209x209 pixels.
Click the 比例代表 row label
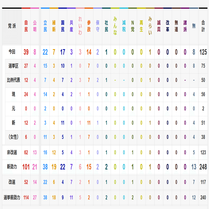coord(13,80)
